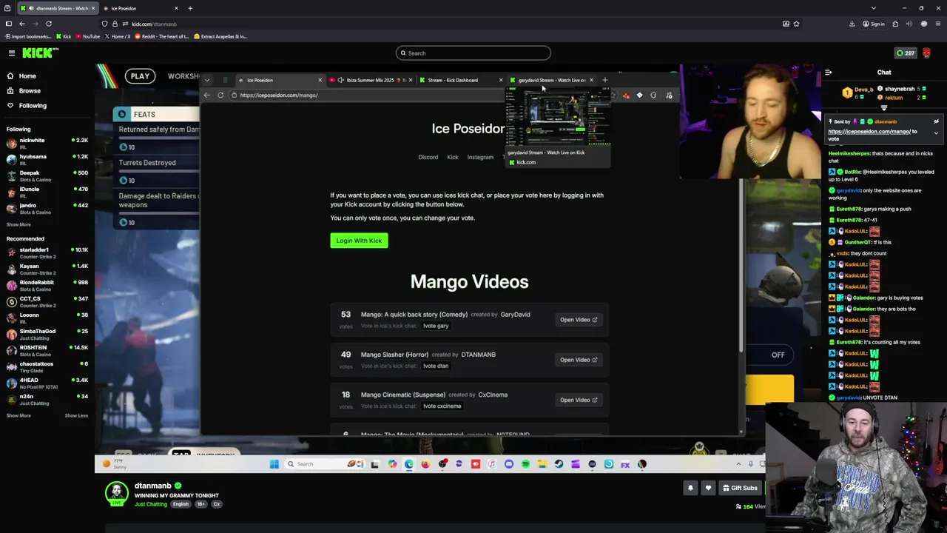This screenshot has height=533, width=947.
Task: List all tabs dropdown arrow
Action: pyautogui.click(x=874, y=8)
